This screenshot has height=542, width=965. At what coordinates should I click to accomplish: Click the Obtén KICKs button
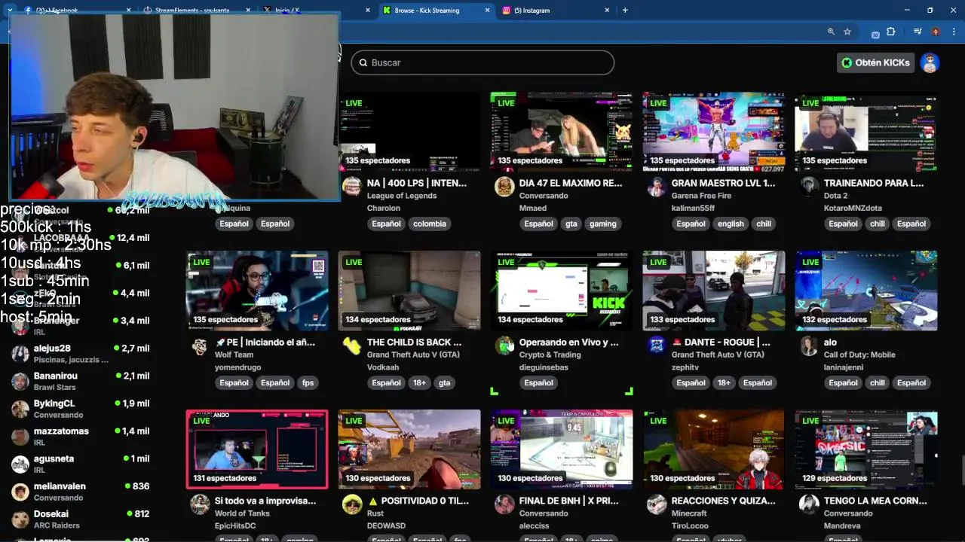[876, 62]
